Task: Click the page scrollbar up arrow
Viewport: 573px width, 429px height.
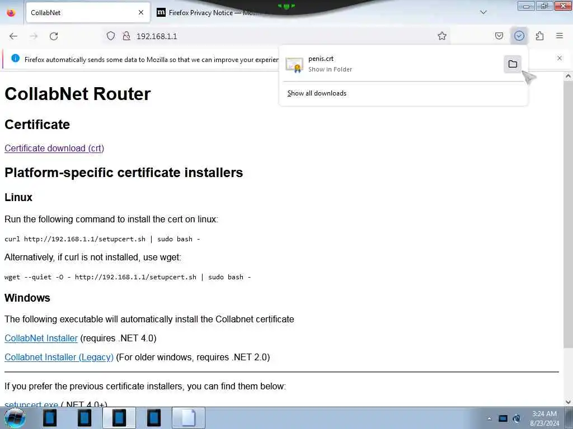Action: (x=568, y=76)
